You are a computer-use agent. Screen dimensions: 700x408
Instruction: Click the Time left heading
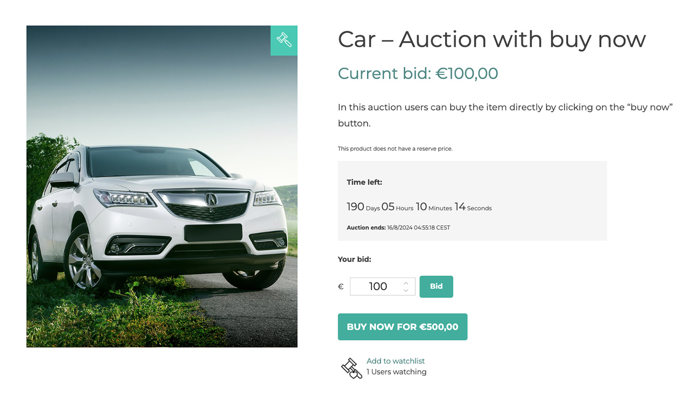click(x=364, y=182)
